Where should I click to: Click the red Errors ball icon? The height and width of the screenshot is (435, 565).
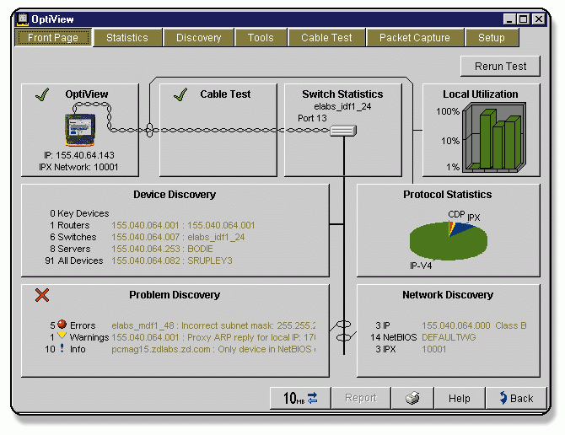(x=62, y=324)
